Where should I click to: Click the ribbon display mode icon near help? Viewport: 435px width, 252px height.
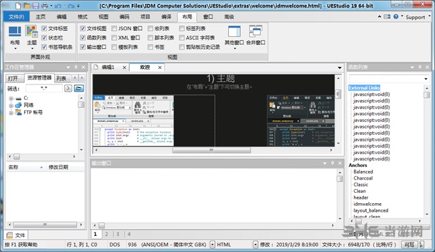click(387, 17)
